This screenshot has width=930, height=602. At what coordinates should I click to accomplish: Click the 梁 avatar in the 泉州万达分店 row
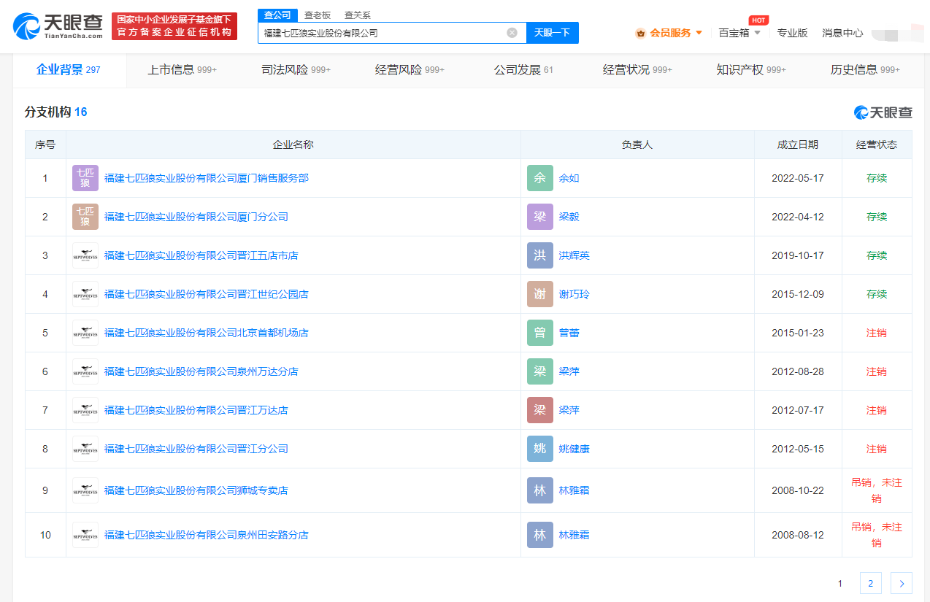(x=540, y=371)
